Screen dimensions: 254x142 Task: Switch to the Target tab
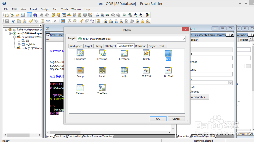(88, 46)
